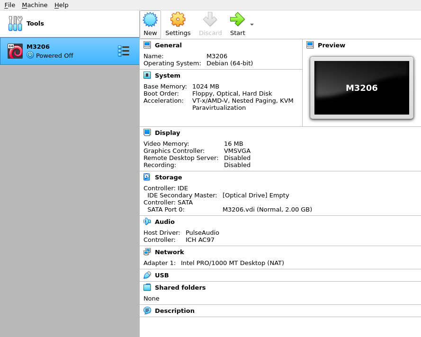Click the 'Controller: SATA' storage row
The width and height of the screenshot is (421, 337).
tap(168, 202)
